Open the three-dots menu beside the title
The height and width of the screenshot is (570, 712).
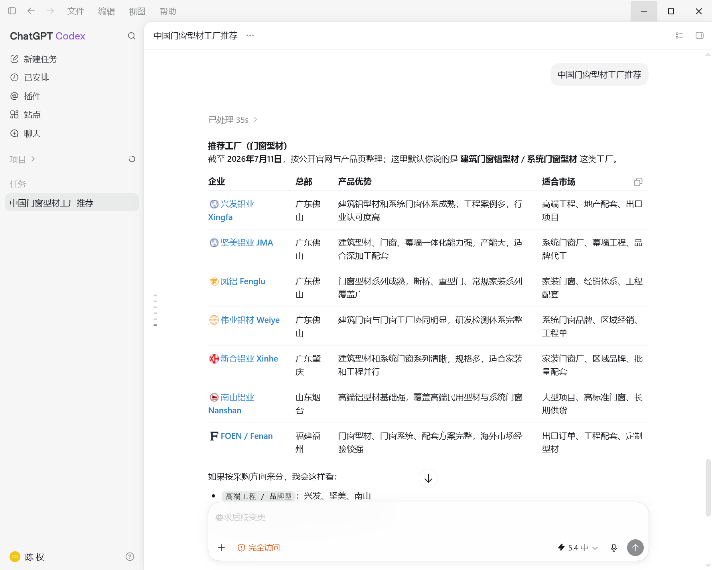tap(250, 35)
